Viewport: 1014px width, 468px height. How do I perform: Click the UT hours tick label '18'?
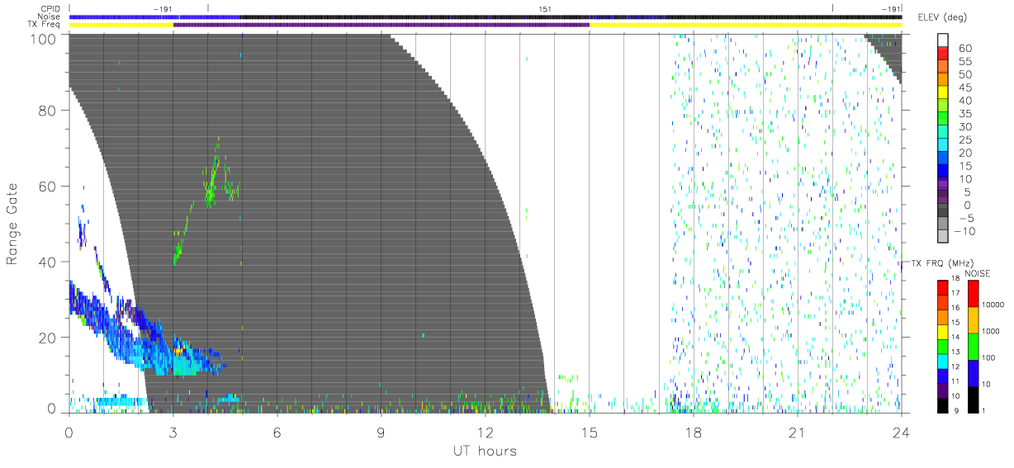tap(694, 432)
